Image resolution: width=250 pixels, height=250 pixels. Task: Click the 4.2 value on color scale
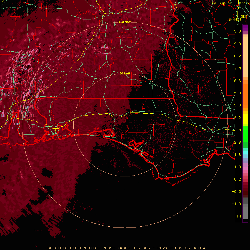click(237, 118)
